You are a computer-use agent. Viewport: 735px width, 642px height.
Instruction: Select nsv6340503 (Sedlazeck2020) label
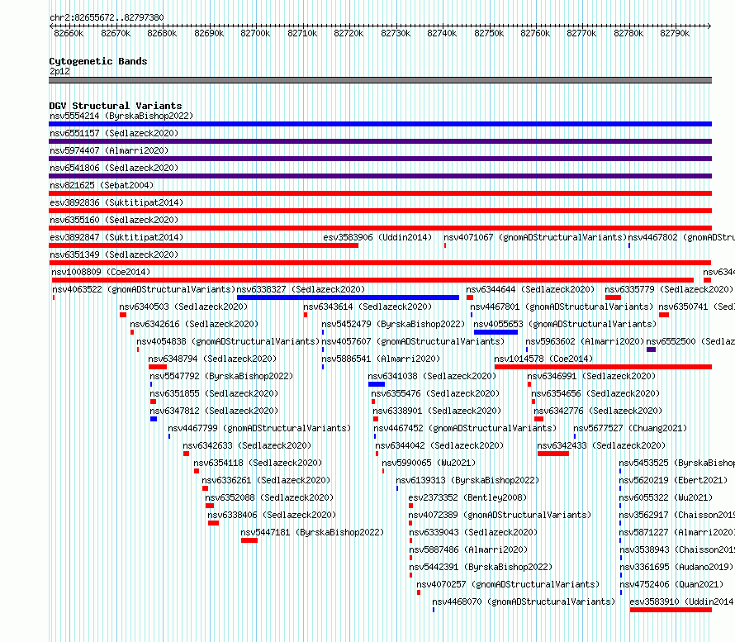183,307
